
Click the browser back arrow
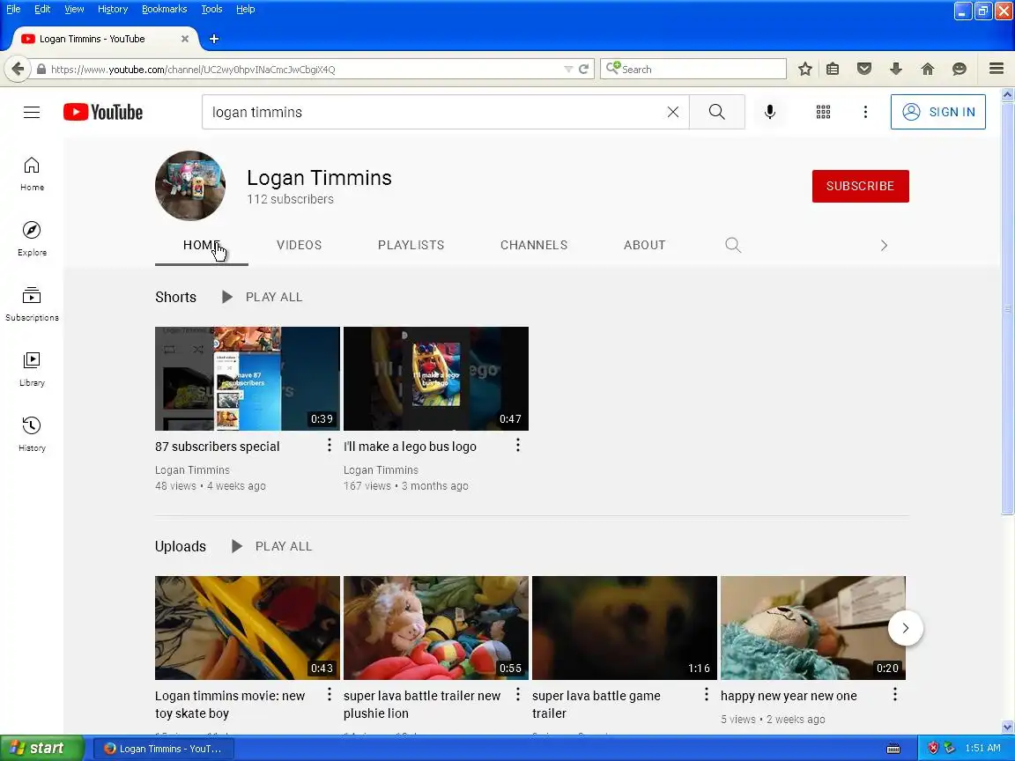(x=19, y=69)
